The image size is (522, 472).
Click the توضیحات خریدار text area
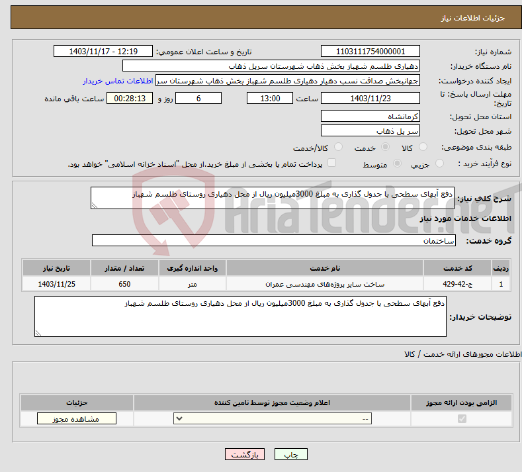[240, 316]
